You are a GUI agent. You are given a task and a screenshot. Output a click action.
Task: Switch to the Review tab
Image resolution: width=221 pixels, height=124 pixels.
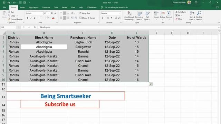[x=64, y=8]
